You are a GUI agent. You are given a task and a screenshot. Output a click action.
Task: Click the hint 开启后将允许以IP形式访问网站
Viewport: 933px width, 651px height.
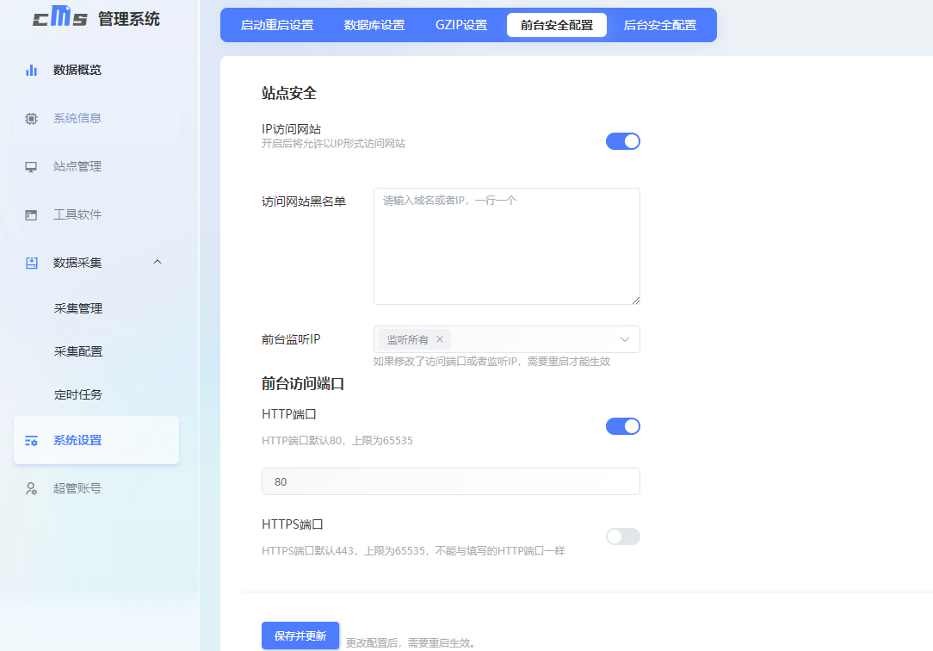point(333,144)
